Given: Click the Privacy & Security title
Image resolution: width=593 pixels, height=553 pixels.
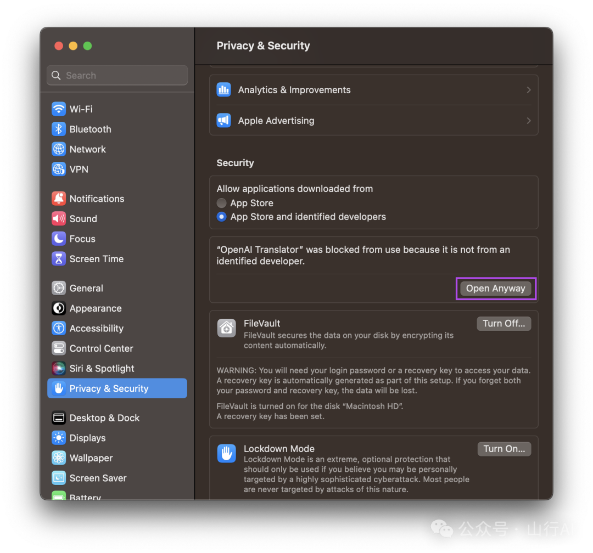Looking at the screenshot, I should pyautogui.click(x=263, y=46).
